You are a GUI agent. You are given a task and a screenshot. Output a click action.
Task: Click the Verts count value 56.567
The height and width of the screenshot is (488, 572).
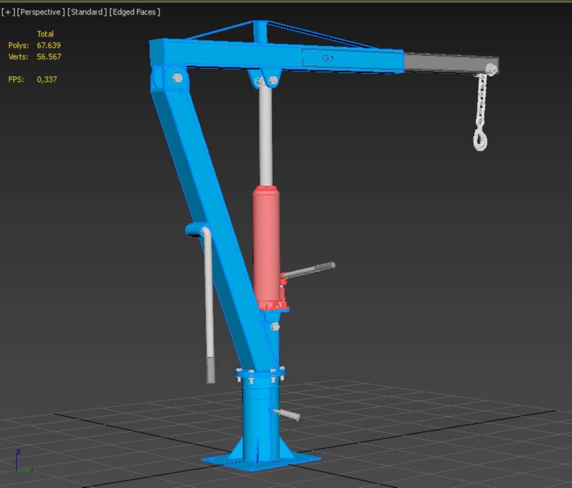(x=49, y=57)
